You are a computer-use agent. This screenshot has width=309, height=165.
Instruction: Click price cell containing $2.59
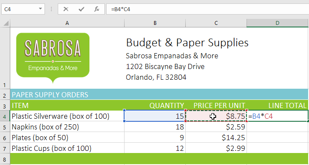tap(216, 127)
